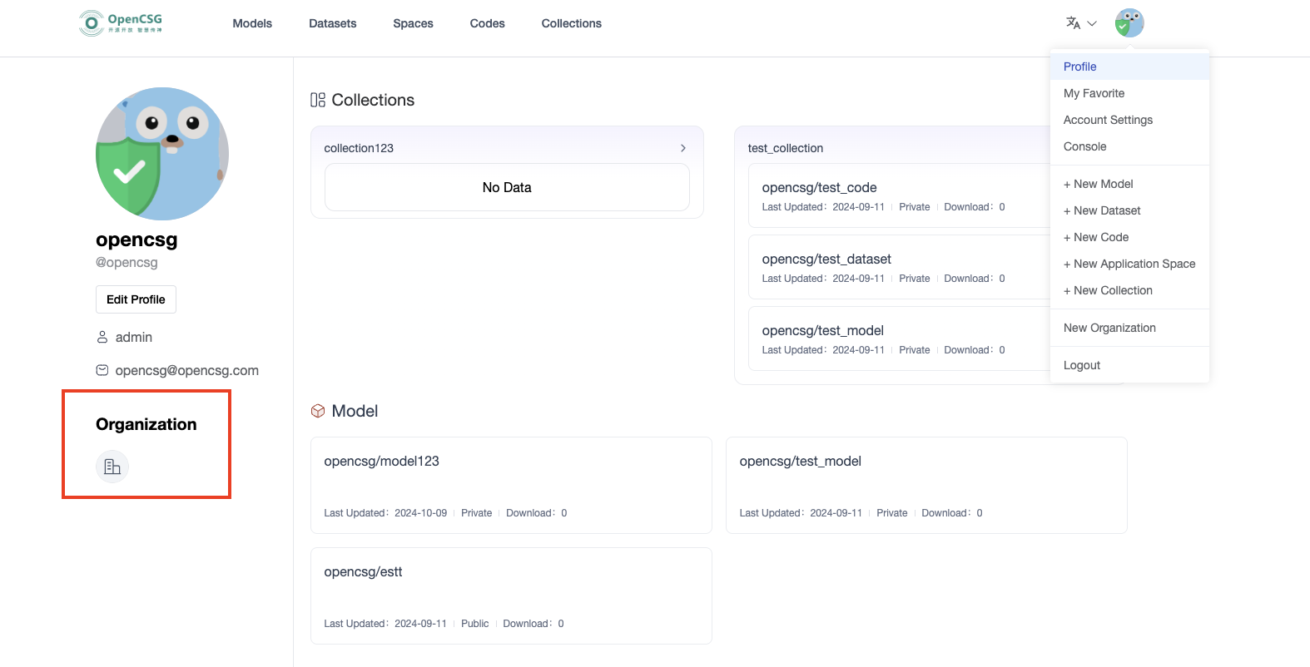The image size is (1310, 667).
Task: Open the opencsg/model123 model card
Action: [x=510, y=485]
